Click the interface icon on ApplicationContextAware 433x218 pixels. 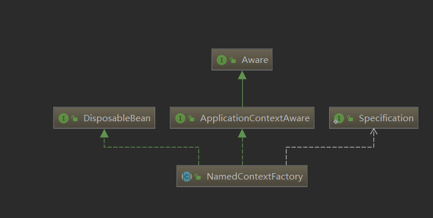click(180, 118)
